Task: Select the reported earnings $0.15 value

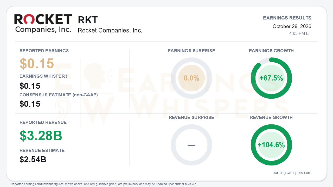Action: tap(37, 64)
